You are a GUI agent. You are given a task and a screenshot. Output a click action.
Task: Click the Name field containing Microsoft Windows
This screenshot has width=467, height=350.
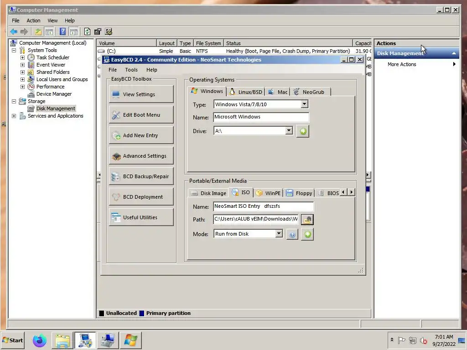pos(261,117)
